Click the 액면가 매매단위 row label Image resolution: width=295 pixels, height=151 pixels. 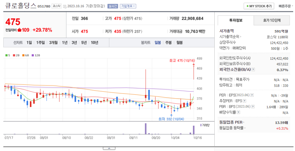[x=232, y=48]
